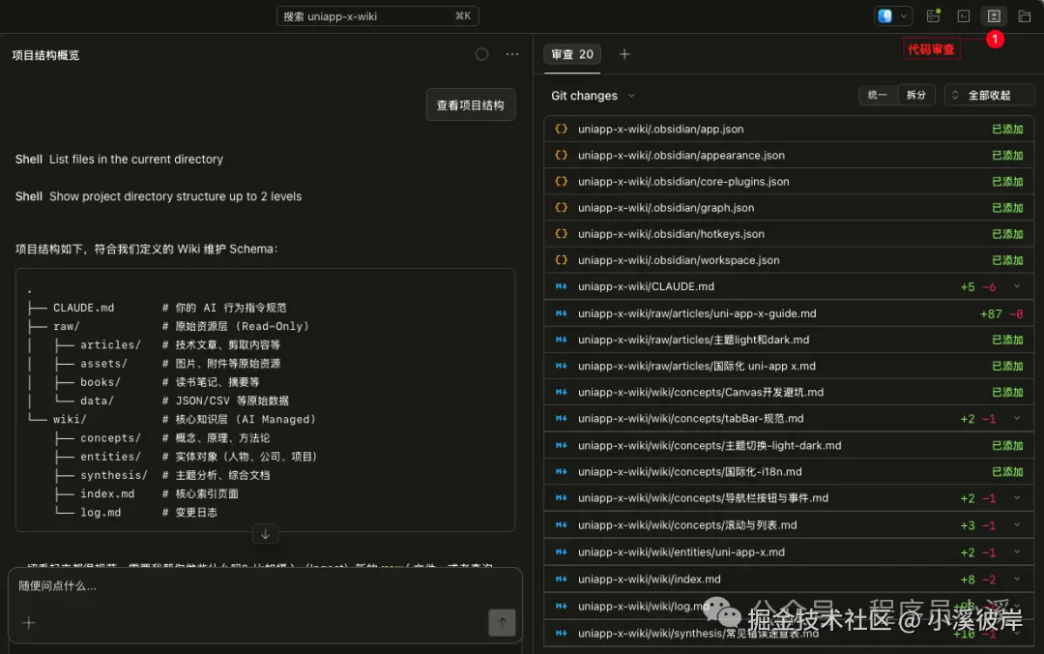Click the scroll-to-bottom arrow button in chat

(x=265, y=534)
